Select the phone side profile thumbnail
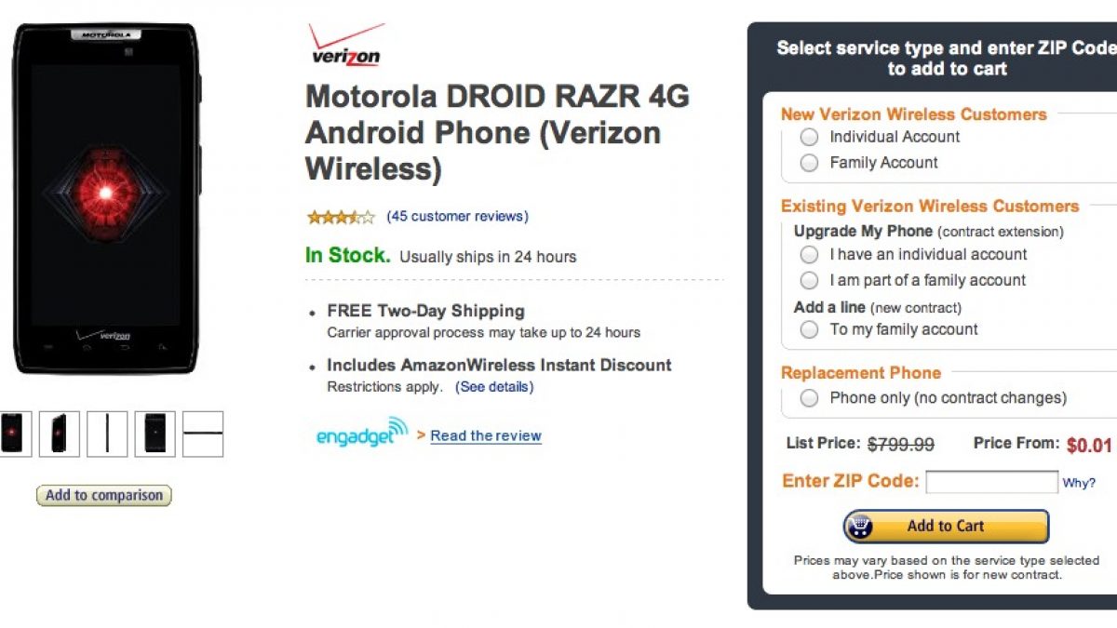Screen dimensions: 1117x628 click(107, 434)
